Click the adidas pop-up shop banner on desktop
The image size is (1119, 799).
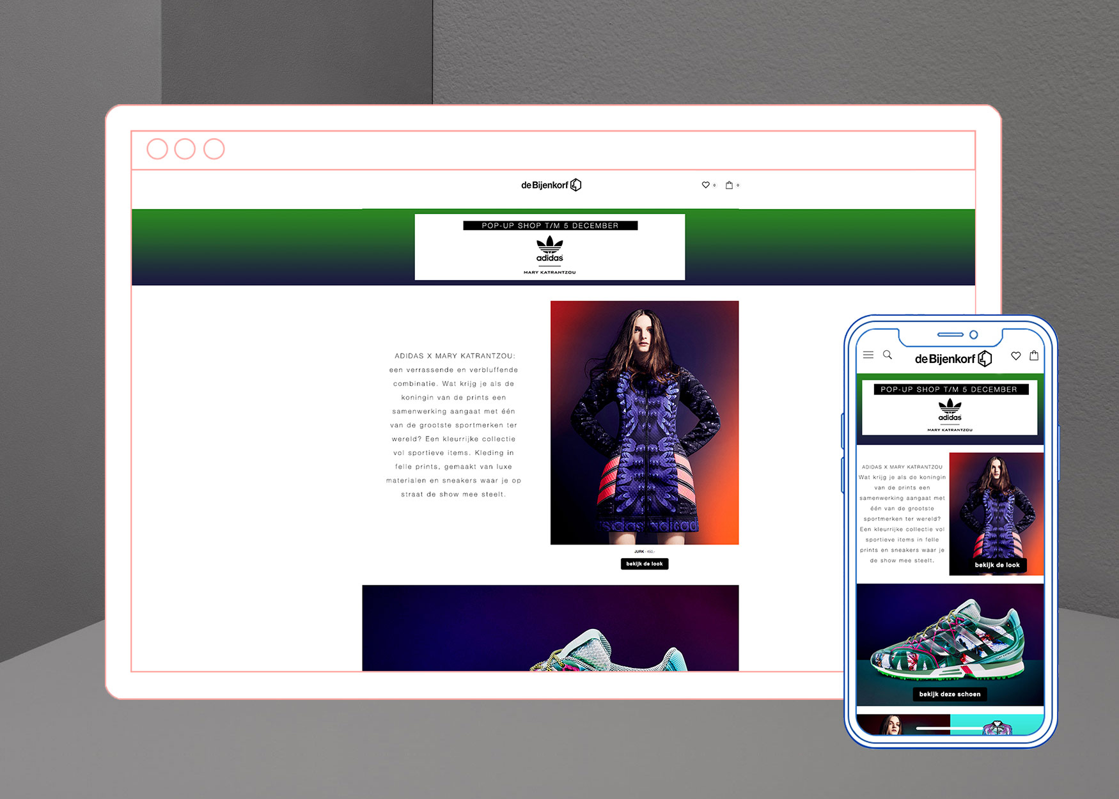pos(550,247)
